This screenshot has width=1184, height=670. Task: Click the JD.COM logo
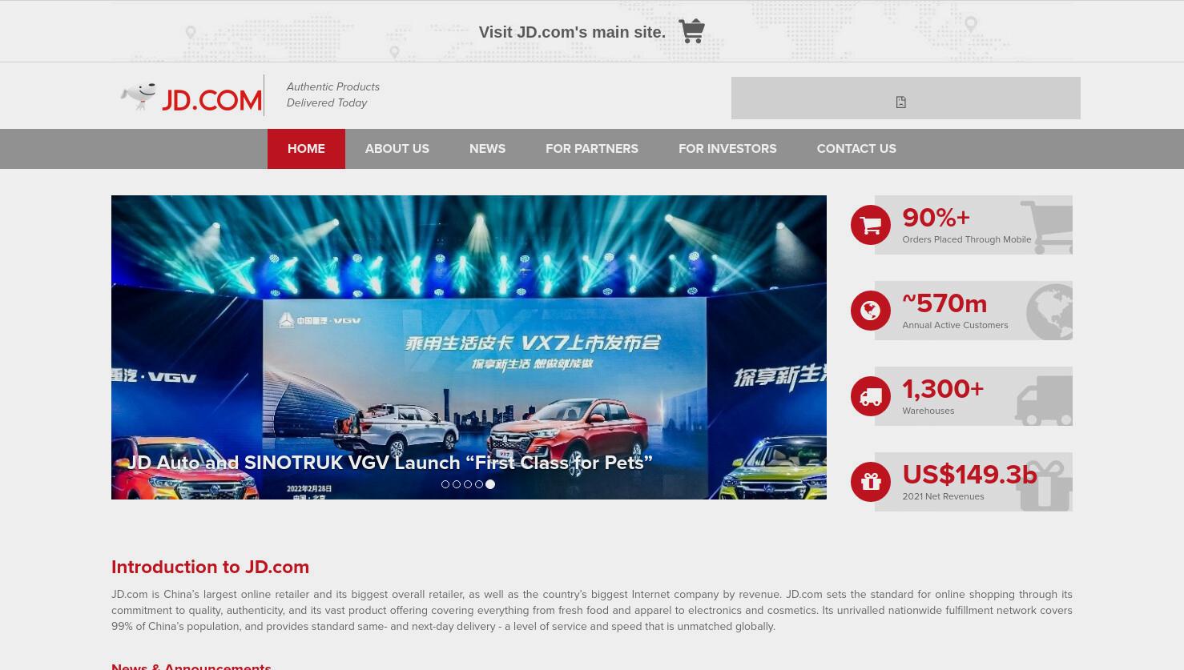[x=191, y=97]
